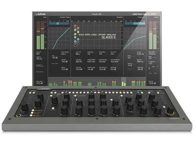Image resolution: width=196 pixels, height=143 pixels.
Task: Click the Low Mid Gain knob on the controller
Action: click(91, 110)
